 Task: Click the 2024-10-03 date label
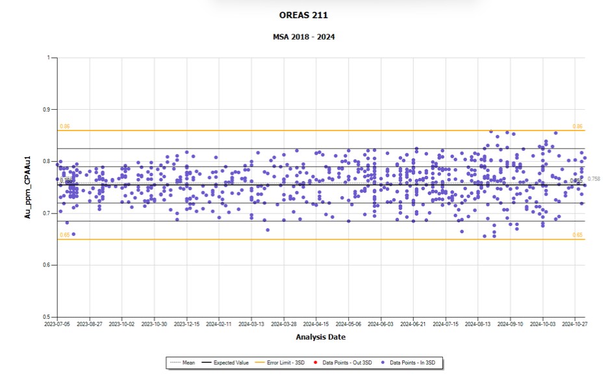coord(542,324)
